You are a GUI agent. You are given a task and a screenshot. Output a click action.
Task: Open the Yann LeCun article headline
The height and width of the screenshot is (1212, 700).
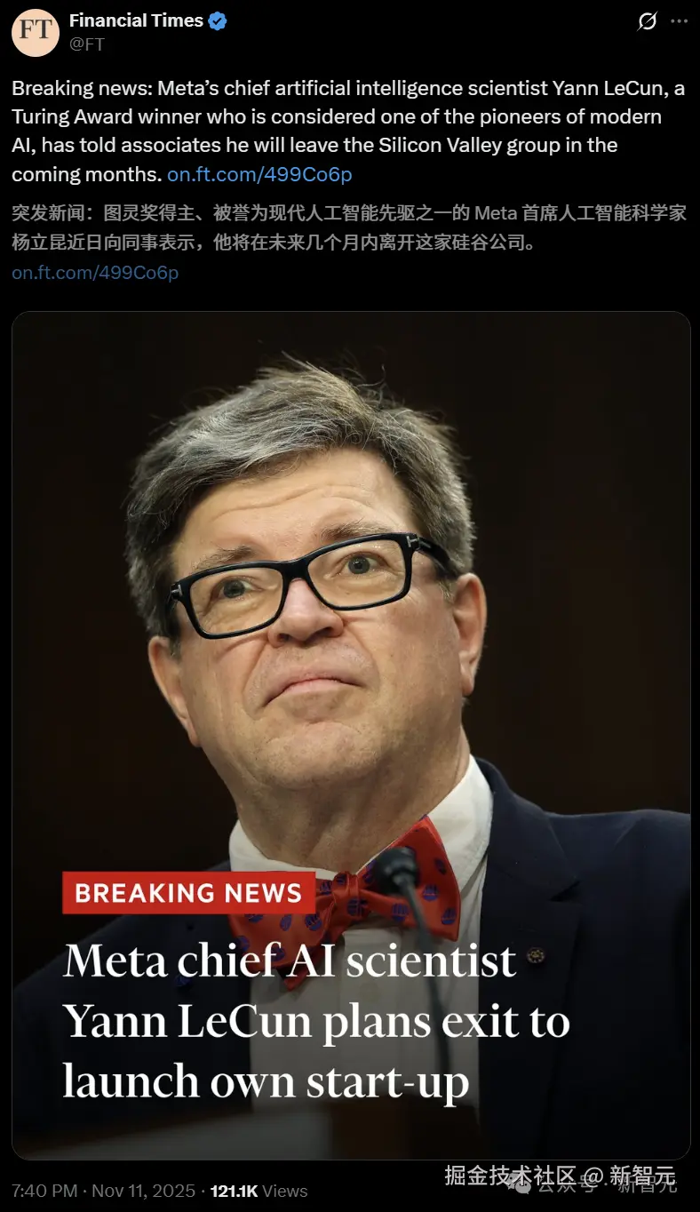[x=316, y=1021]
